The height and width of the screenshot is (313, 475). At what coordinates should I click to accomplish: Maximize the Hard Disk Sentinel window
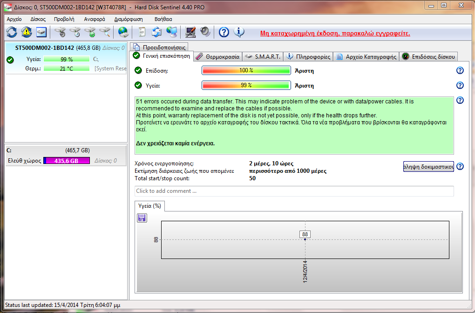(444, 6)
